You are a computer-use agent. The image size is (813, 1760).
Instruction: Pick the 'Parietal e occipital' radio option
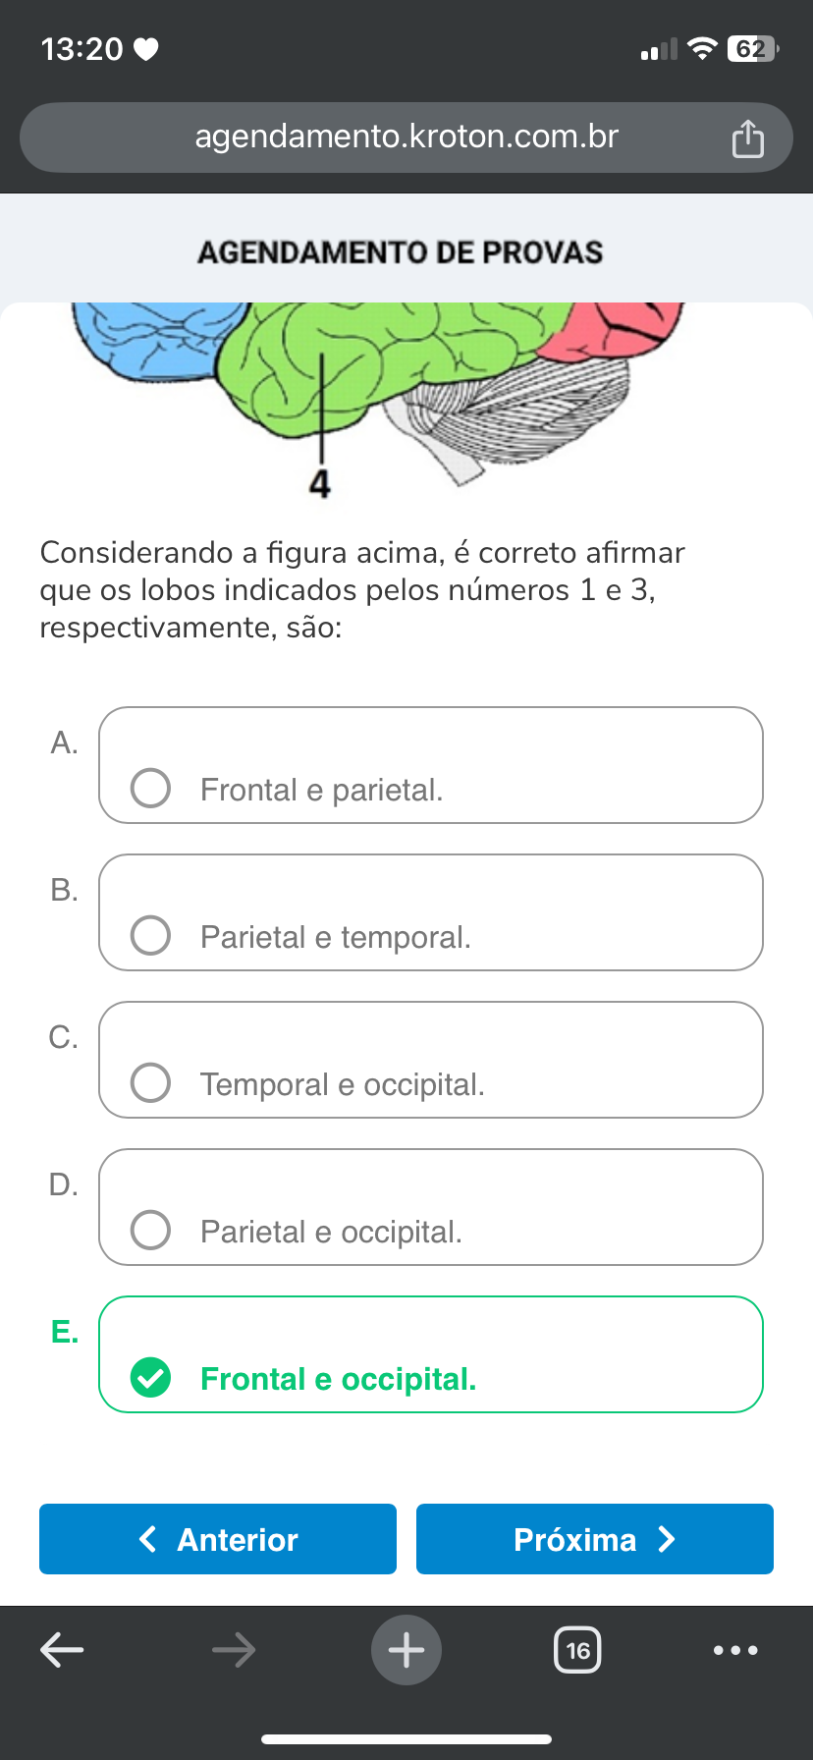pyautogui.click(x=151, y=1230)
